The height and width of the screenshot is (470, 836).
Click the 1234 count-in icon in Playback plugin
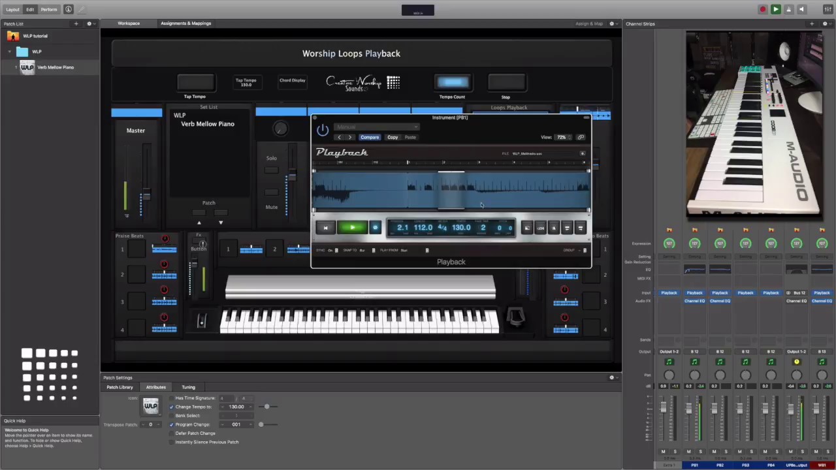pyautogui.click(x=540, y=227)
